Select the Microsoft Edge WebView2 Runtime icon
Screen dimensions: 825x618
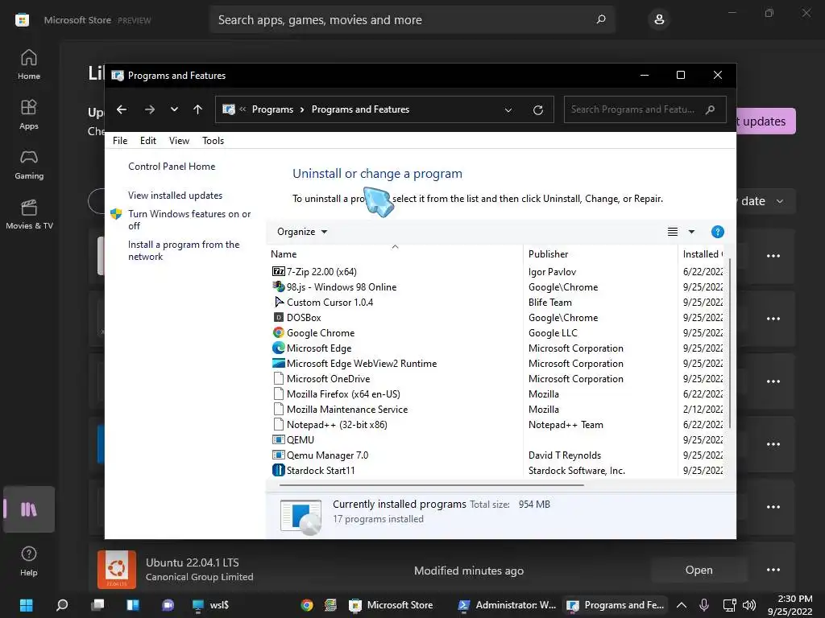pos(278,363)
